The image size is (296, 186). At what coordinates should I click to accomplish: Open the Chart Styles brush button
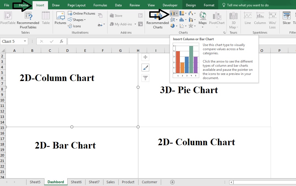point(145,68)
